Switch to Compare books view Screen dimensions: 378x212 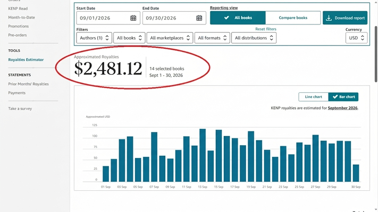click(x=293, y=17)
